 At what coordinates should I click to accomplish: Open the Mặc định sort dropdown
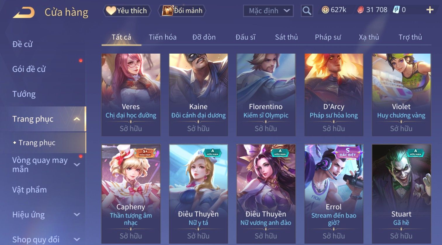pyautogui.click(x=268, y=11)
